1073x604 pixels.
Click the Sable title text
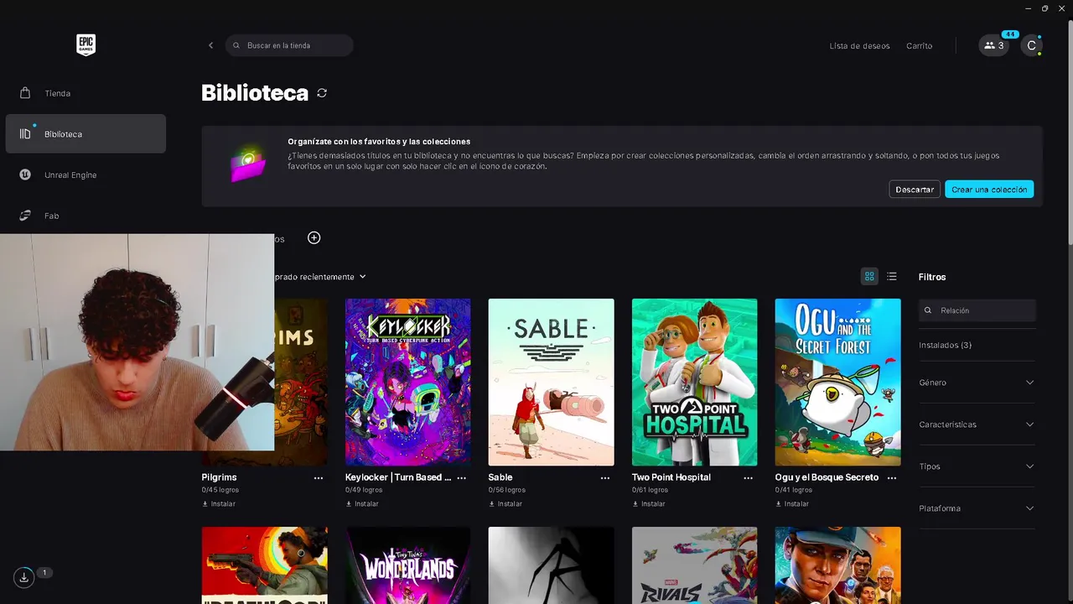(x=500, y=477)
